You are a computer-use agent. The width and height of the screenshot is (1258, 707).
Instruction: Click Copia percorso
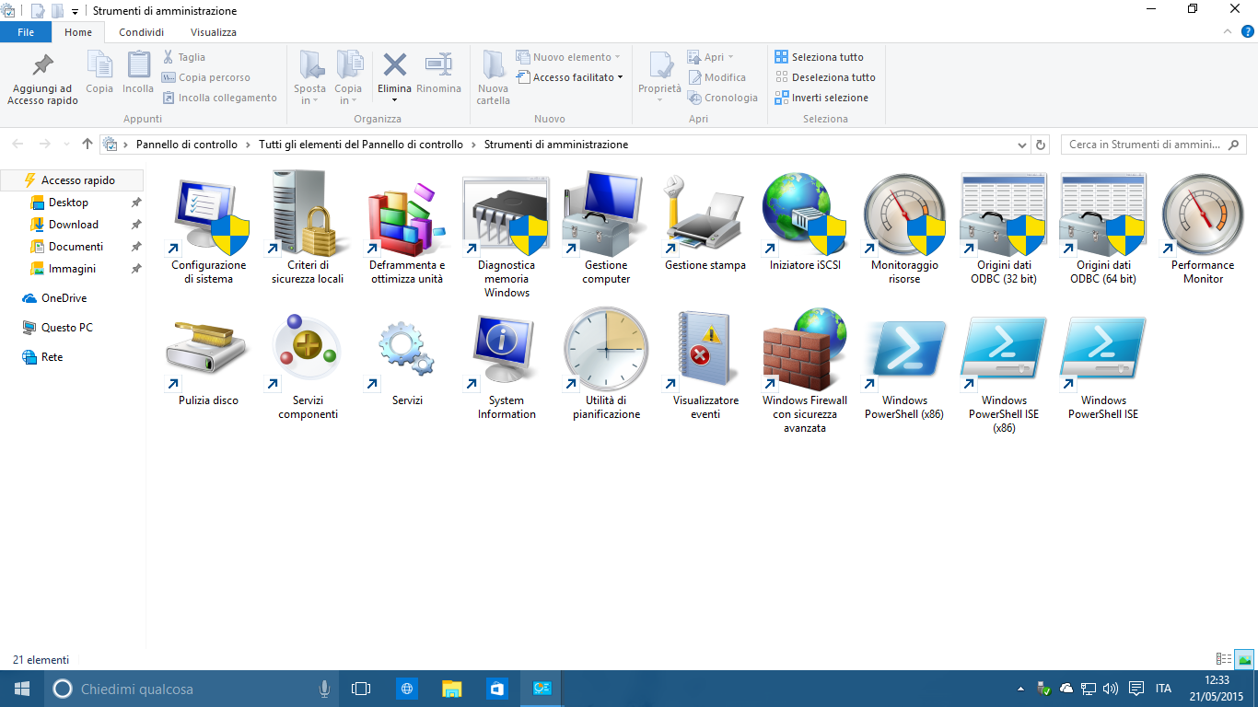[x=206, y=77]
